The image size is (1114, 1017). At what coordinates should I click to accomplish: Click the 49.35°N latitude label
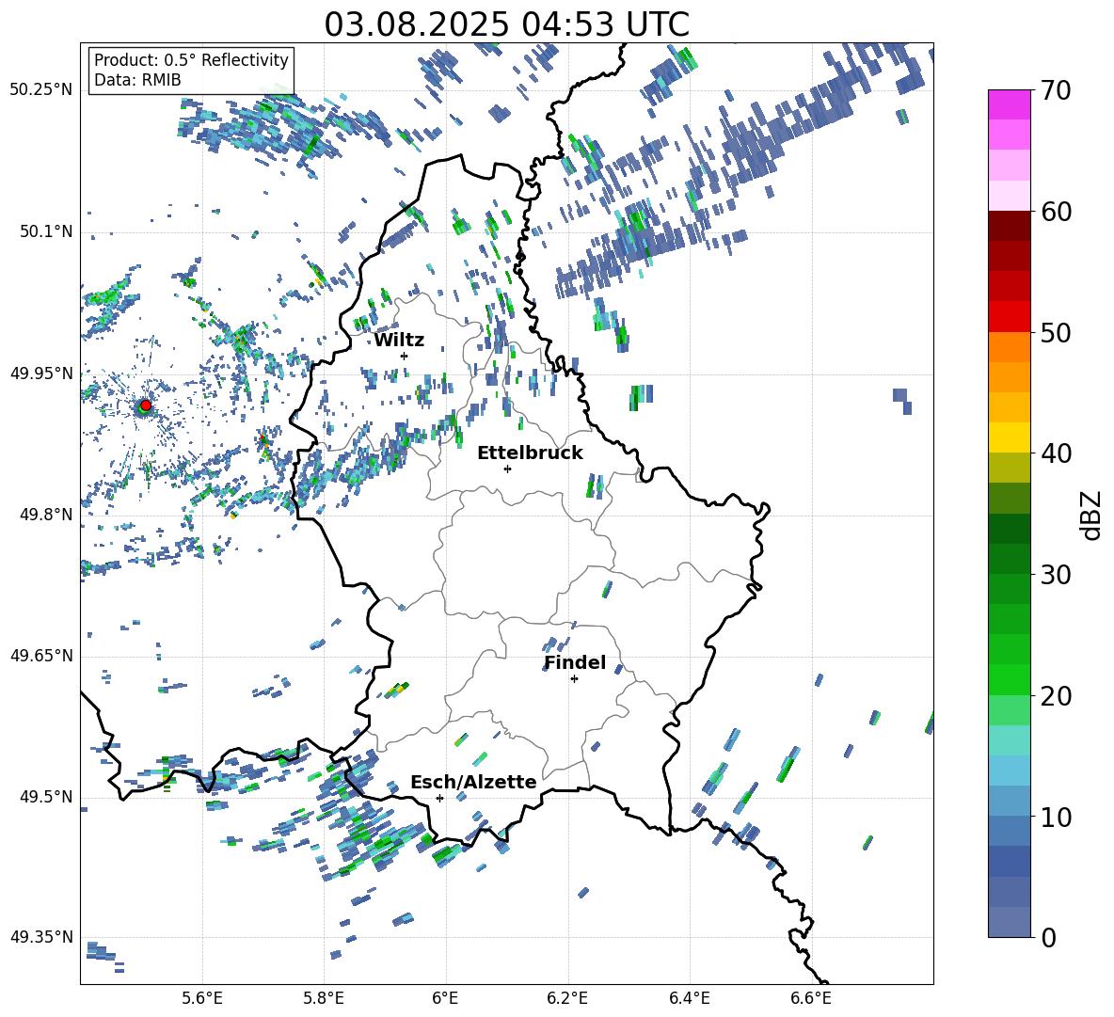click(x=41, y=937)
